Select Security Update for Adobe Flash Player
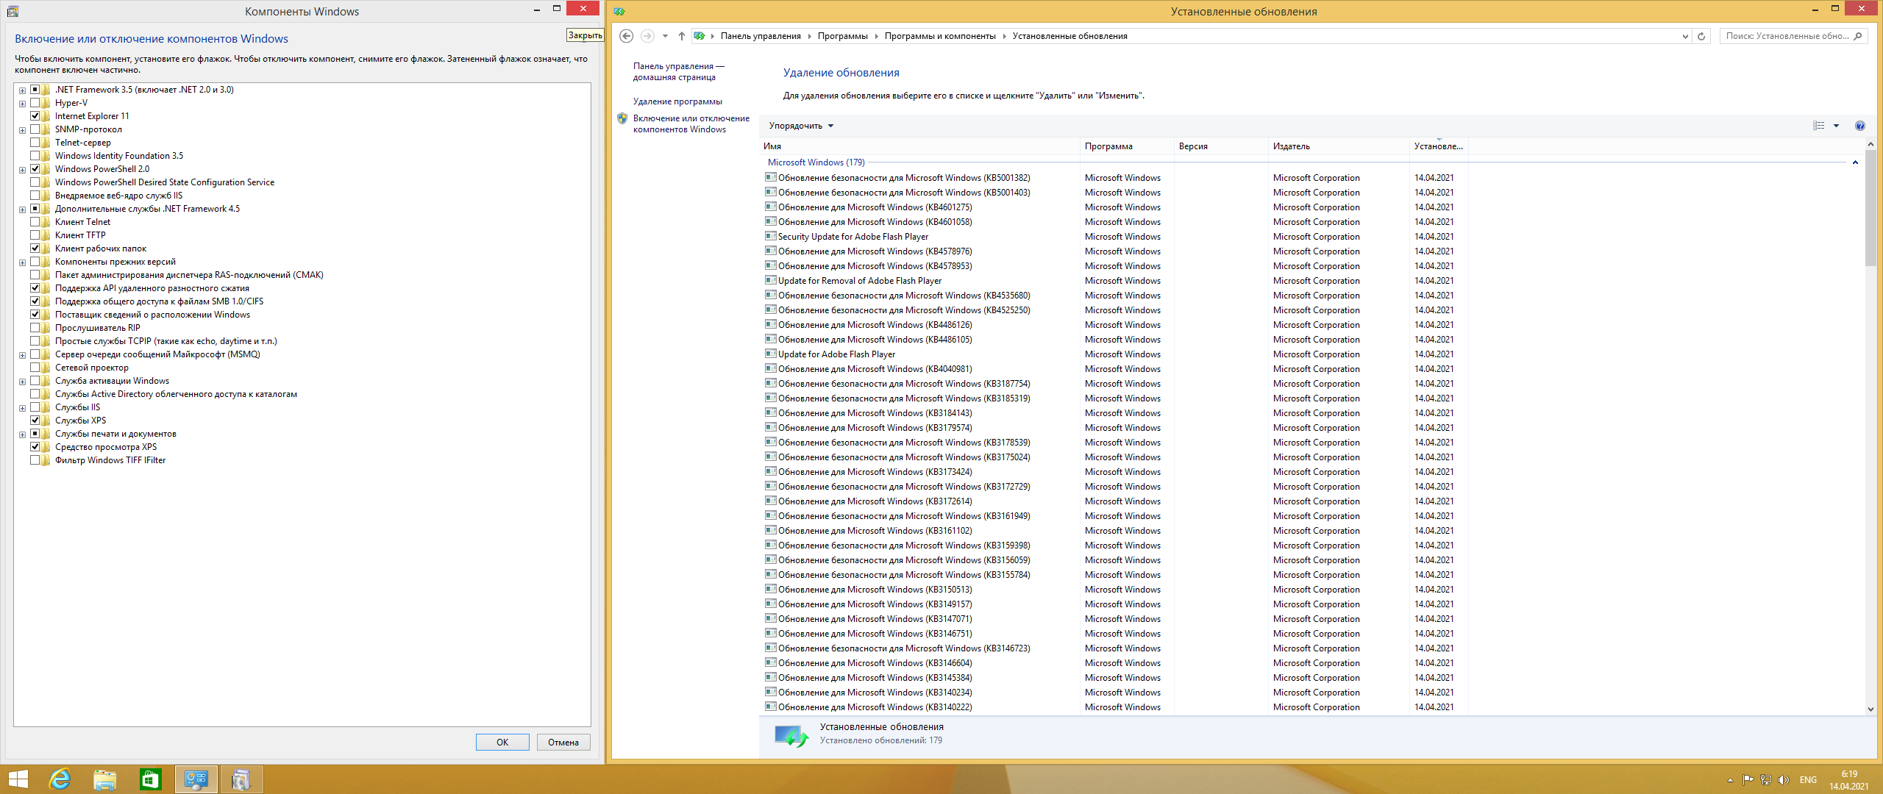Viewport: 1883px width, 794px height. coord(853,237)
